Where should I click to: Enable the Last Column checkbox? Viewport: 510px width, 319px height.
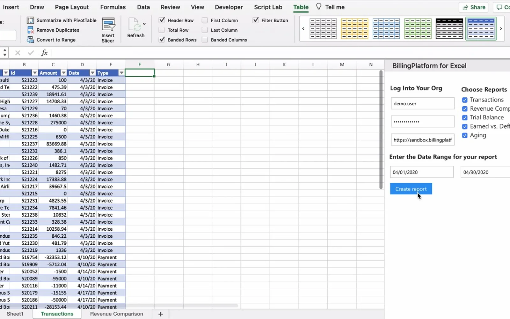[205, 30]
